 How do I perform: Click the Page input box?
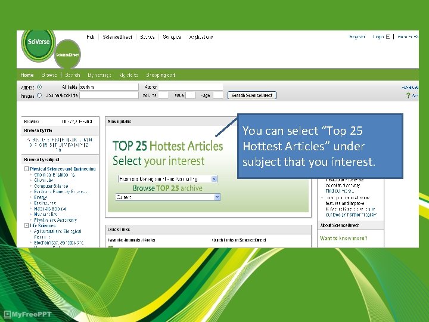(218, 95)
